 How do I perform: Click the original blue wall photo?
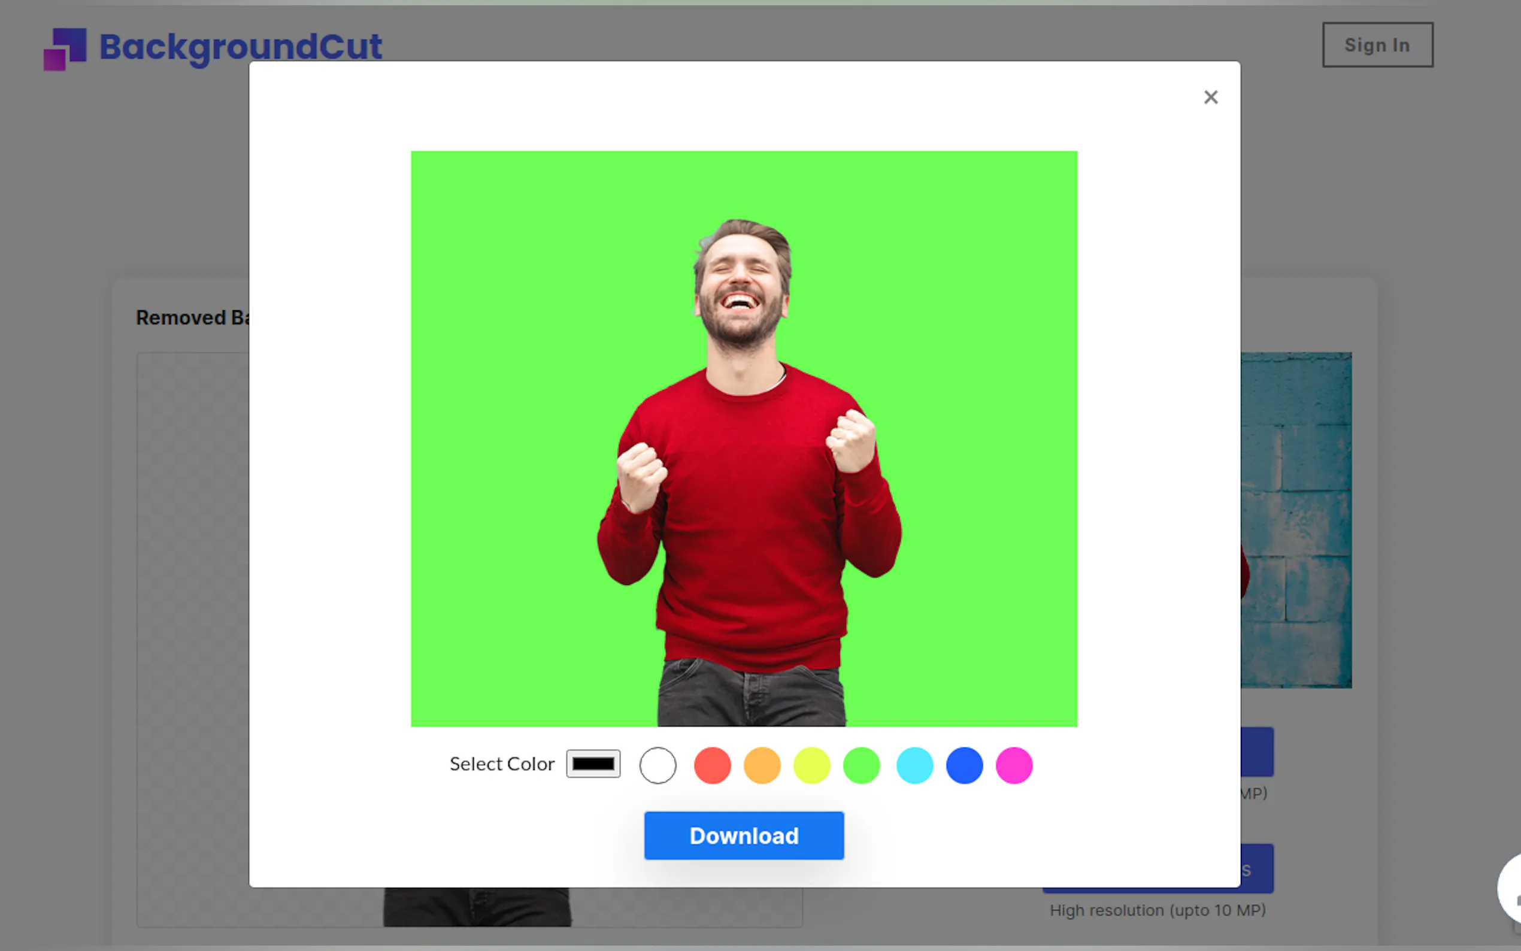pos(1295,520)
